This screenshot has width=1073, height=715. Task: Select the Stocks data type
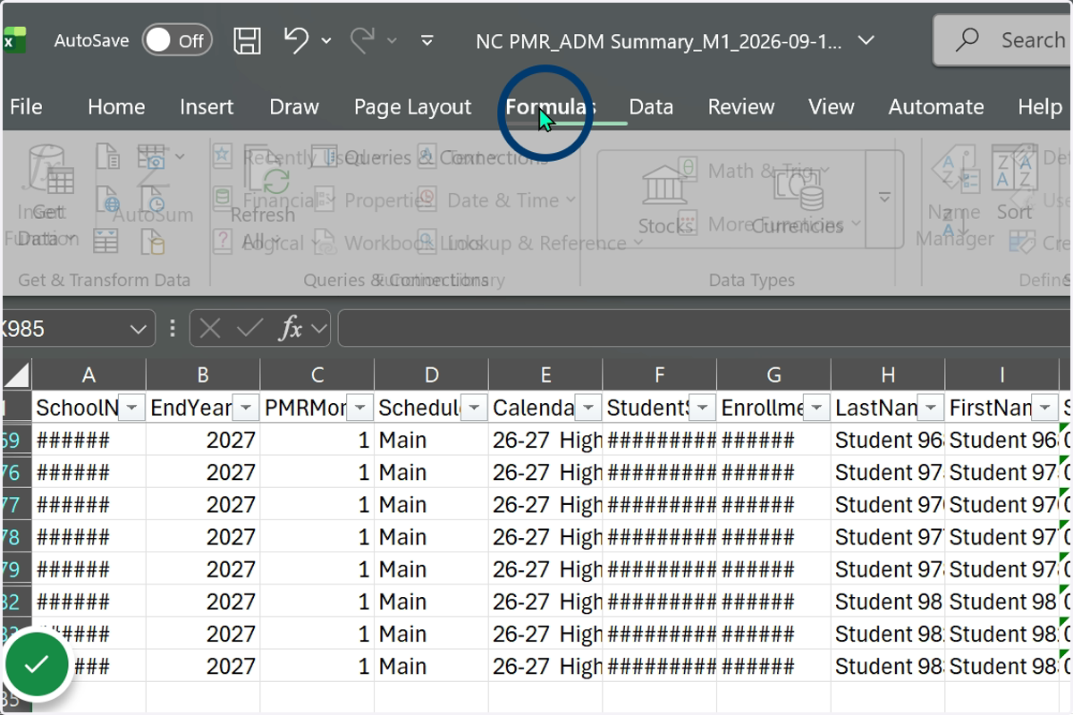(664, 199)
